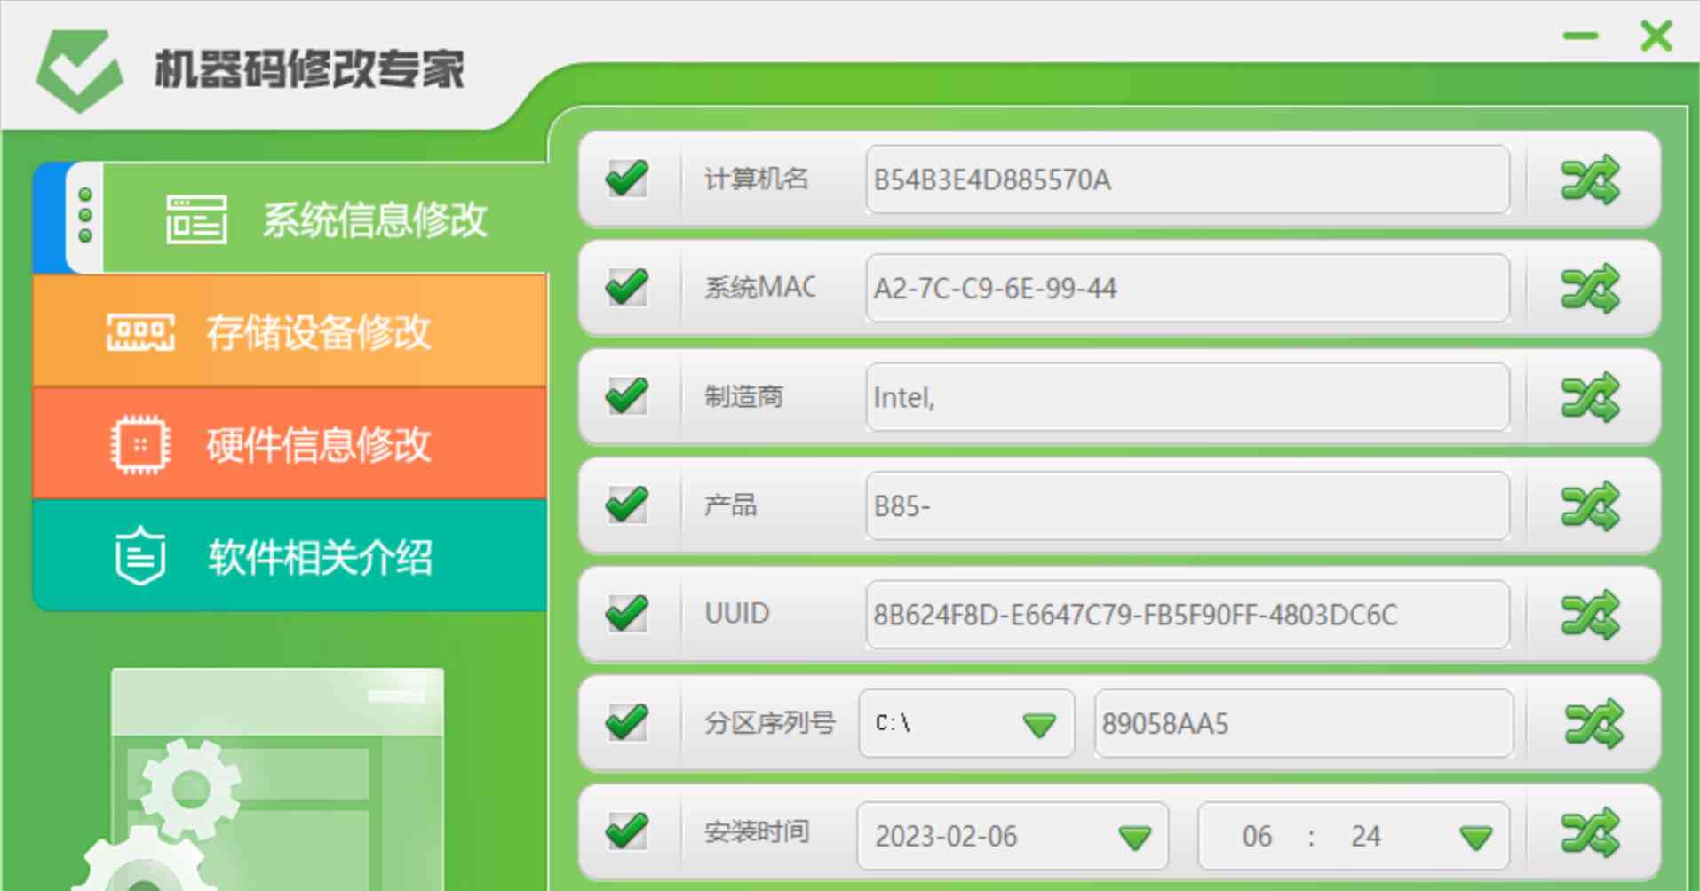Click the 系统信息修改 window icon
The image size is (1700, 891).
[x=196, y=219]
